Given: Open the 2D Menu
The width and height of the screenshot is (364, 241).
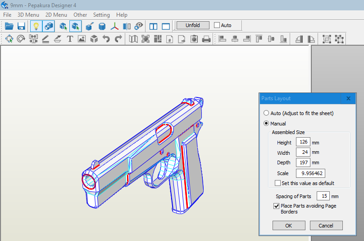Looking at the screenshot, I should pos(56,15).
